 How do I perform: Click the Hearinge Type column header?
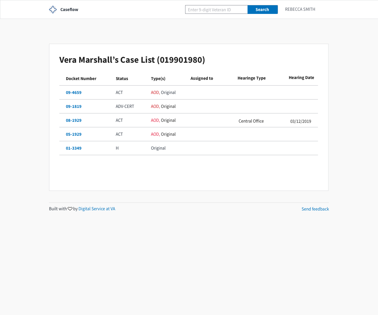(x=251, y=78)
